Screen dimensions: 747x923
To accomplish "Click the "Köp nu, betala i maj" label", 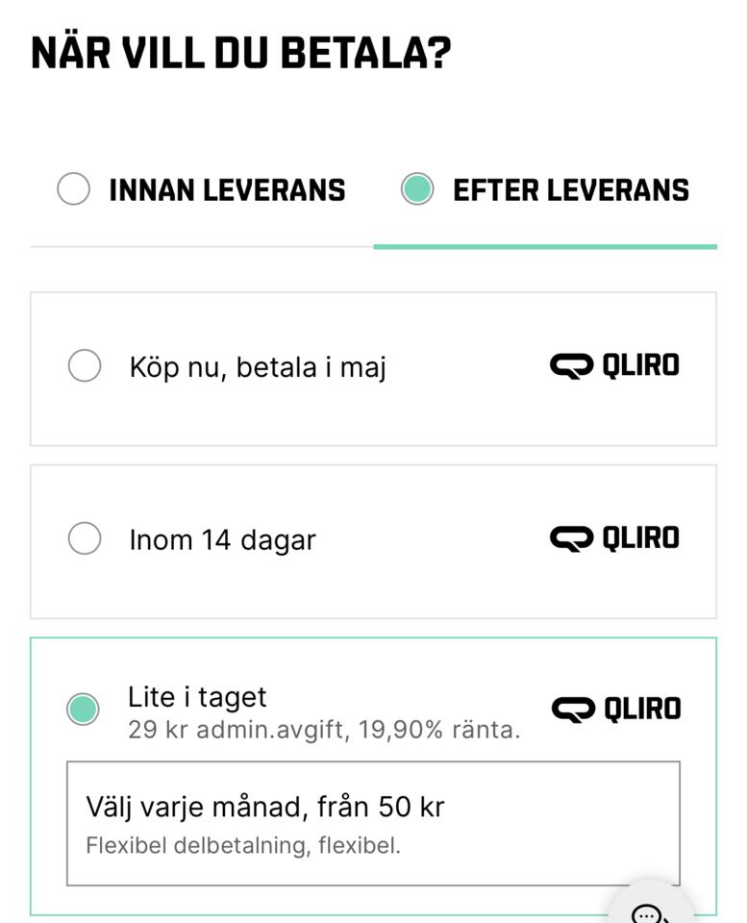I will [258, 367].
